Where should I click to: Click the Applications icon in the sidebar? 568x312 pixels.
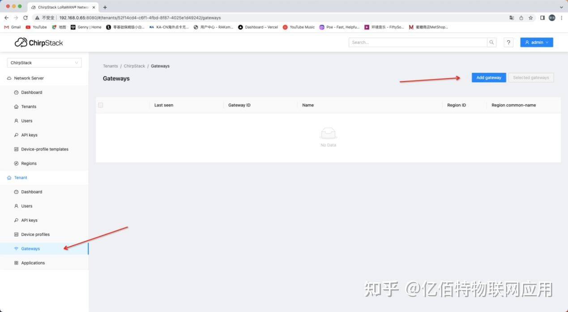(x=16, y=263)
